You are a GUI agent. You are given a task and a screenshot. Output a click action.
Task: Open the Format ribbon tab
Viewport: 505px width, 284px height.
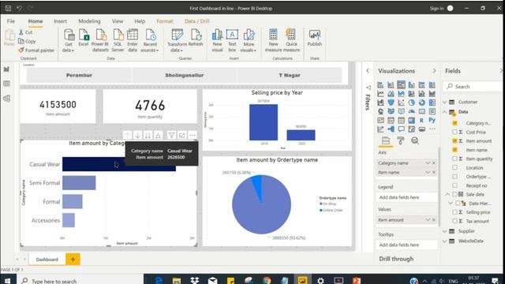[x=165, y=21]
